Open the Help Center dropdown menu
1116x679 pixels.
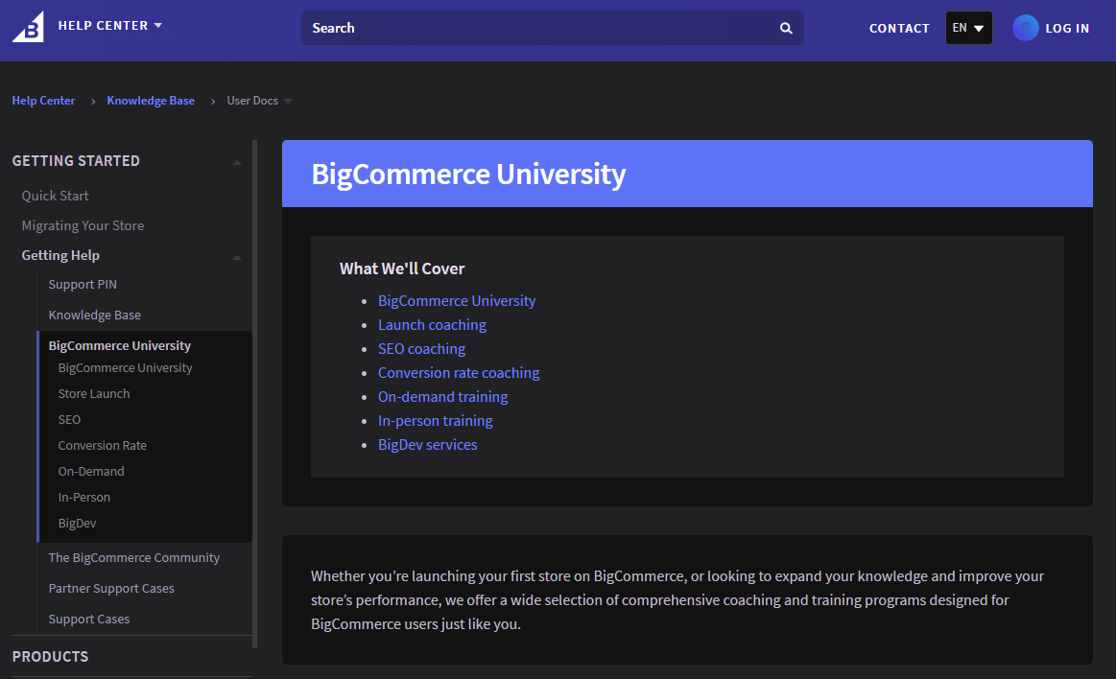110,26
